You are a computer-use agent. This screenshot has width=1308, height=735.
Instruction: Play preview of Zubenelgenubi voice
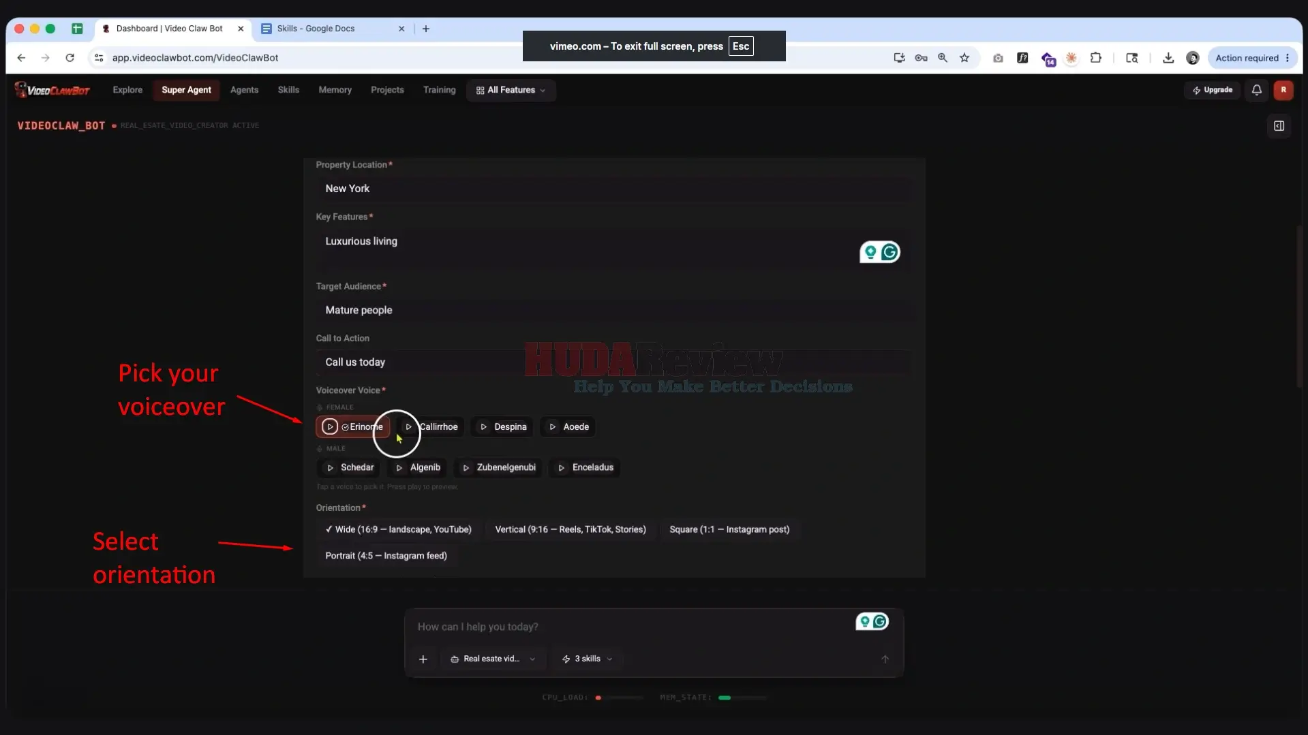pyautogui.click(x=466, y=468)
